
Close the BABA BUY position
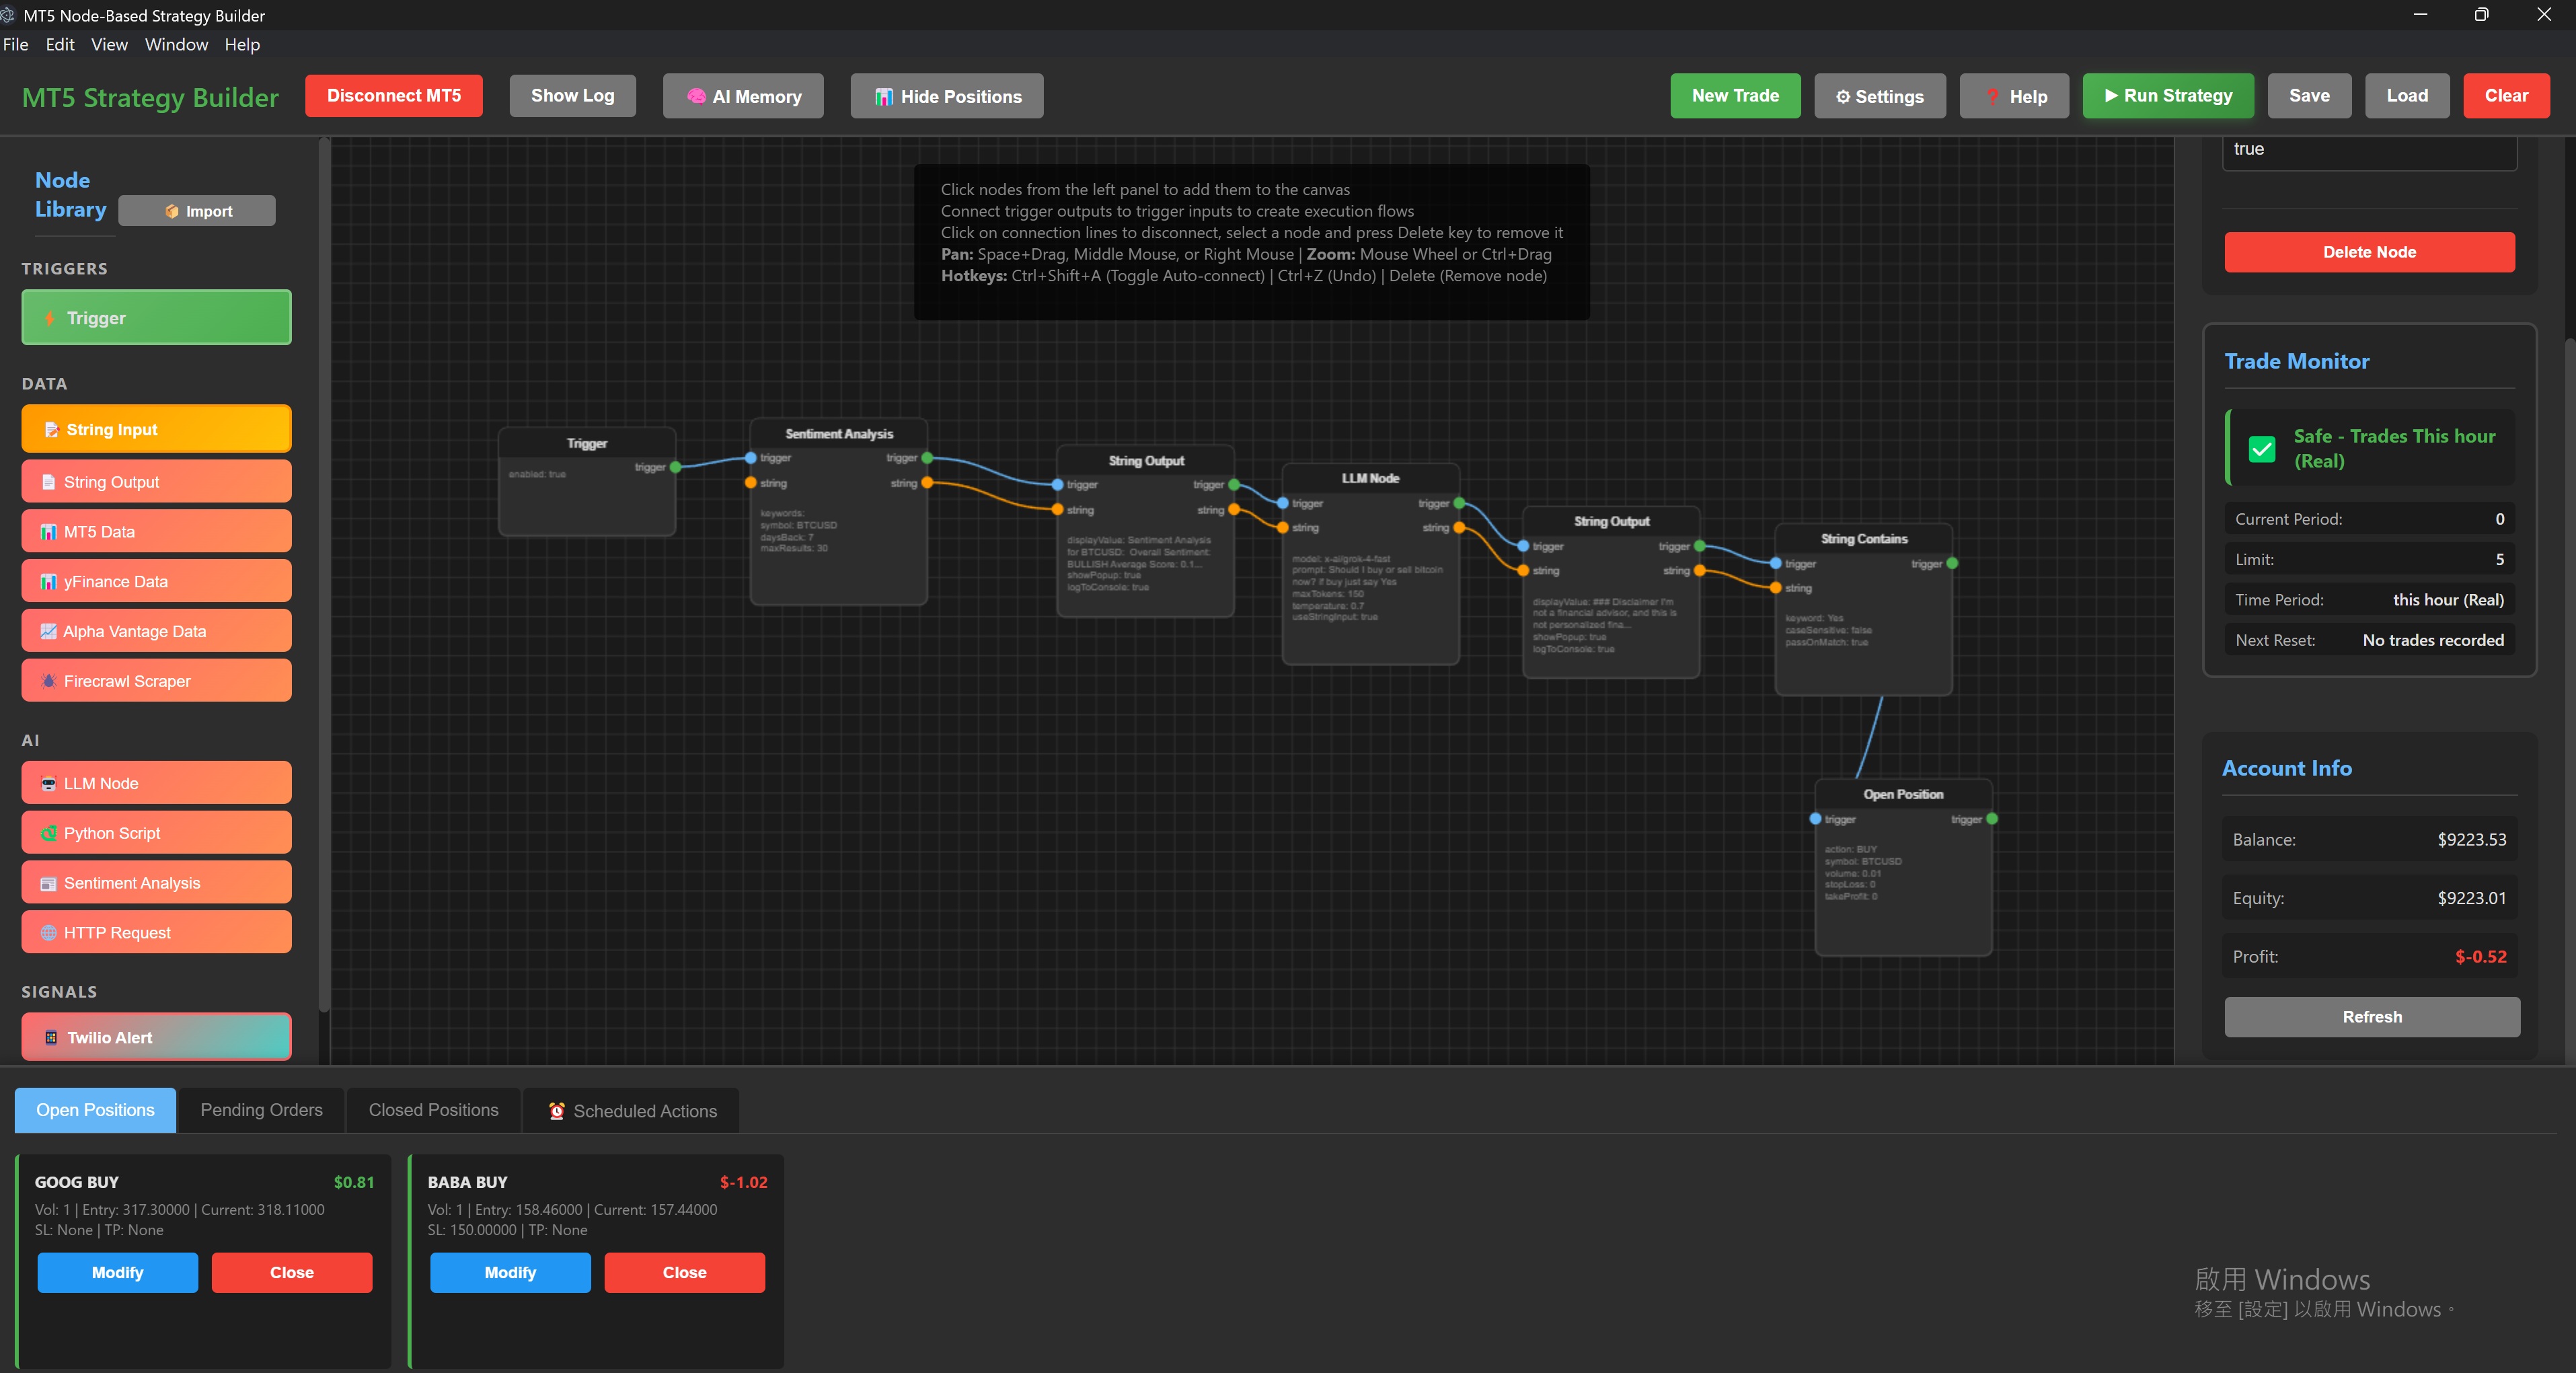tap(684, 1272)
